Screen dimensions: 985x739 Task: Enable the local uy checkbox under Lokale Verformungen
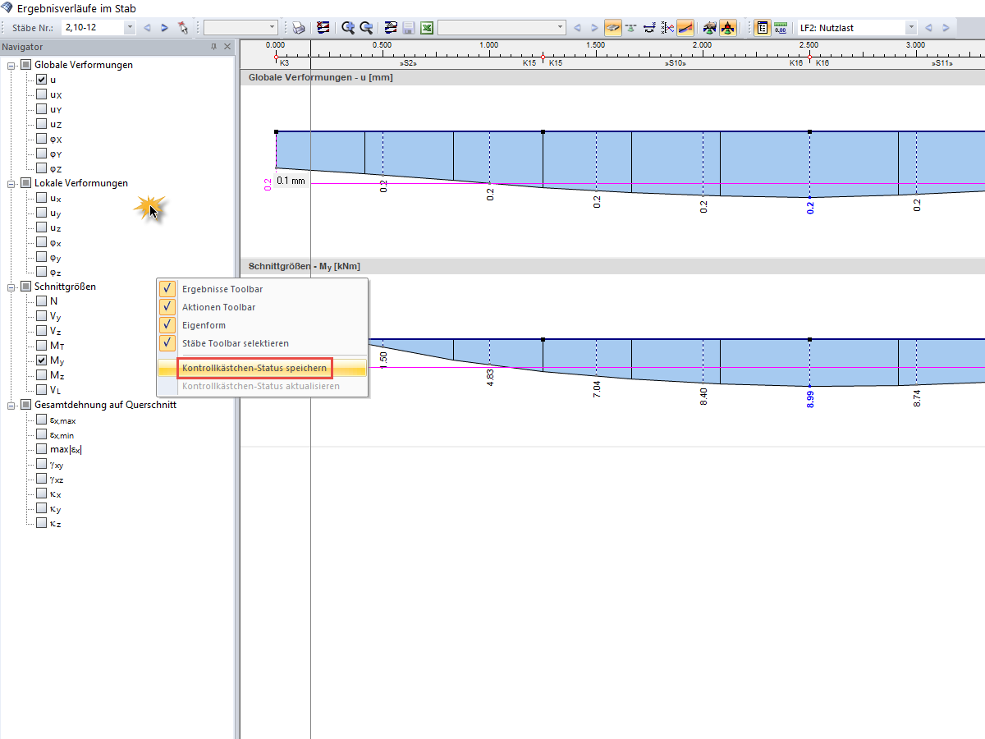point(41,213)
